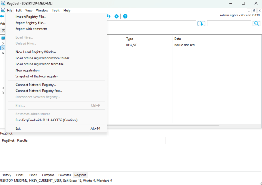Open the History tab
This screenshot has width=262, height=185.
click(x=7, y=175)
